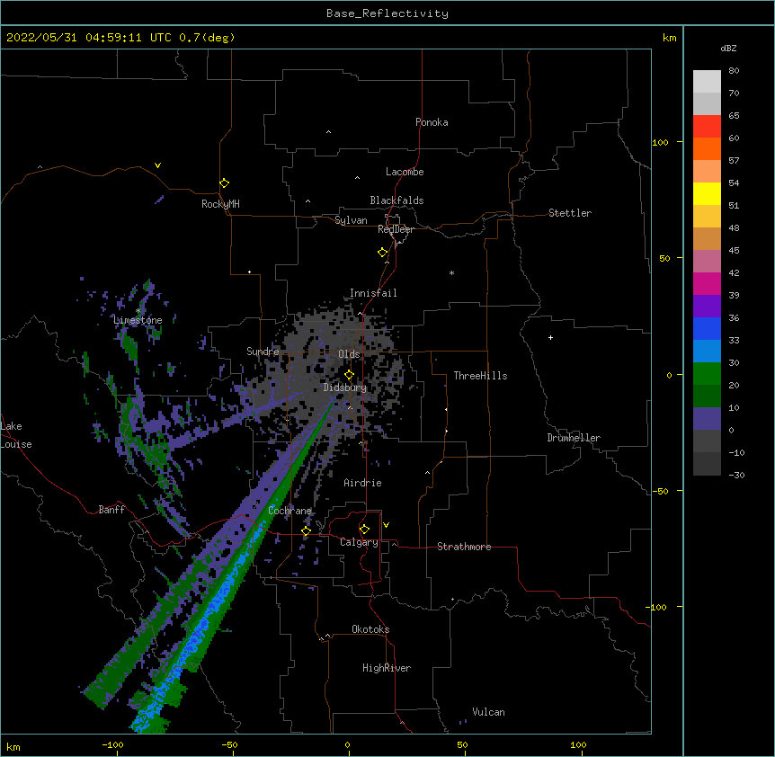Select the yellow 51-54 dBZ legend color
The width and height of the screenshot is (775, 757).
(x=707, y=193)
